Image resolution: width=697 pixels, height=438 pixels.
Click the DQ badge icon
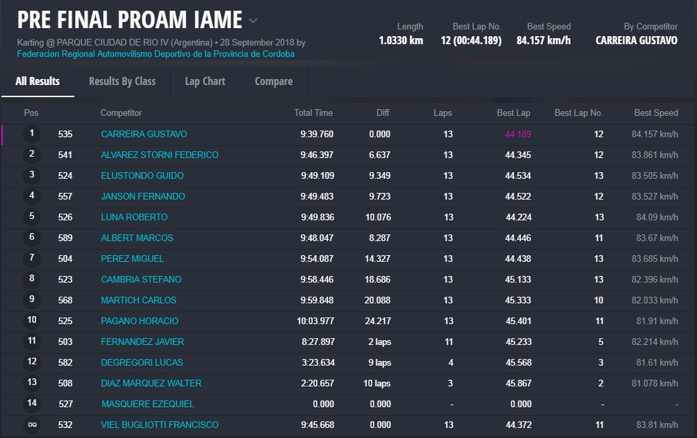31,425
